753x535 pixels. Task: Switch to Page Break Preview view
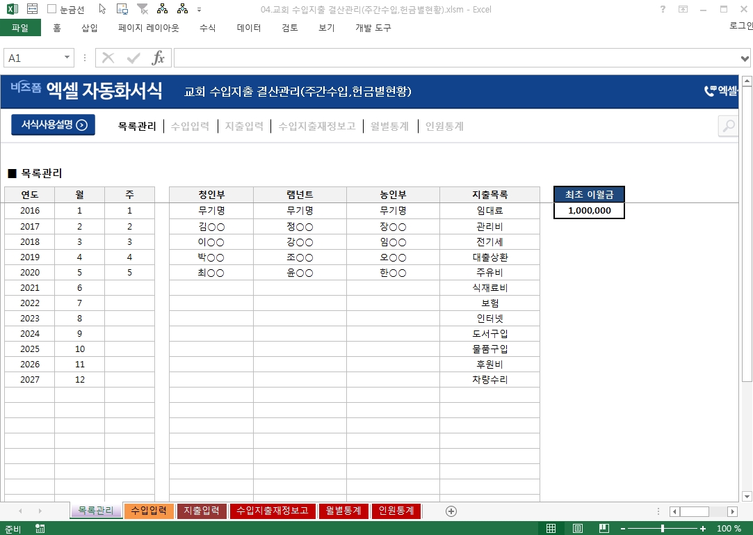(604, 529)
